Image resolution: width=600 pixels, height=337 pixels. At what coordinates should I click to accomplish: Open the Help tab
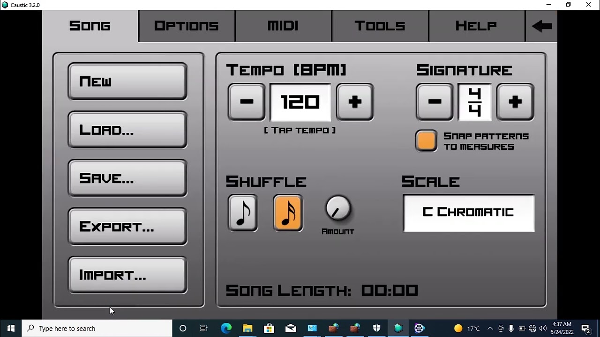(476, 26)
